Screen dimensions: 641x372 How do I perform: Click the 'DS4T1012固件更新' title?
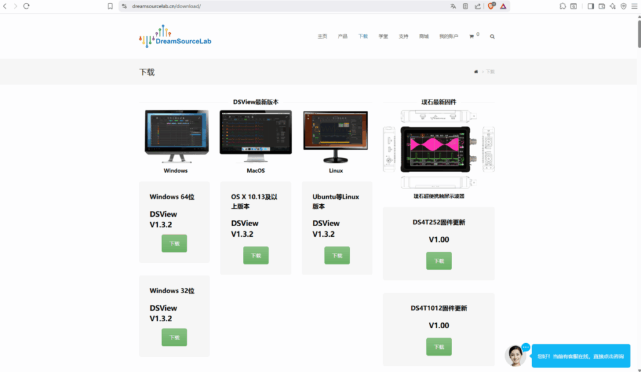coord(439,308)
